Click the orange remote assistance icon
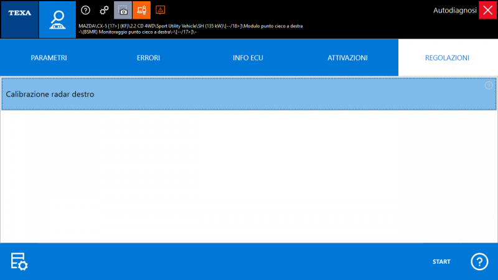The height and width of the screenshot is (280, 498). (x=141, y=10)
